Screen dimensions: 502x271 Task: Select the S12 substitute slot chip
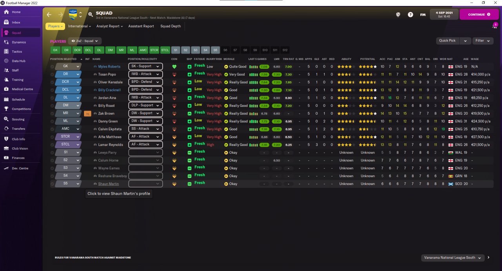(x=285, y=50)
